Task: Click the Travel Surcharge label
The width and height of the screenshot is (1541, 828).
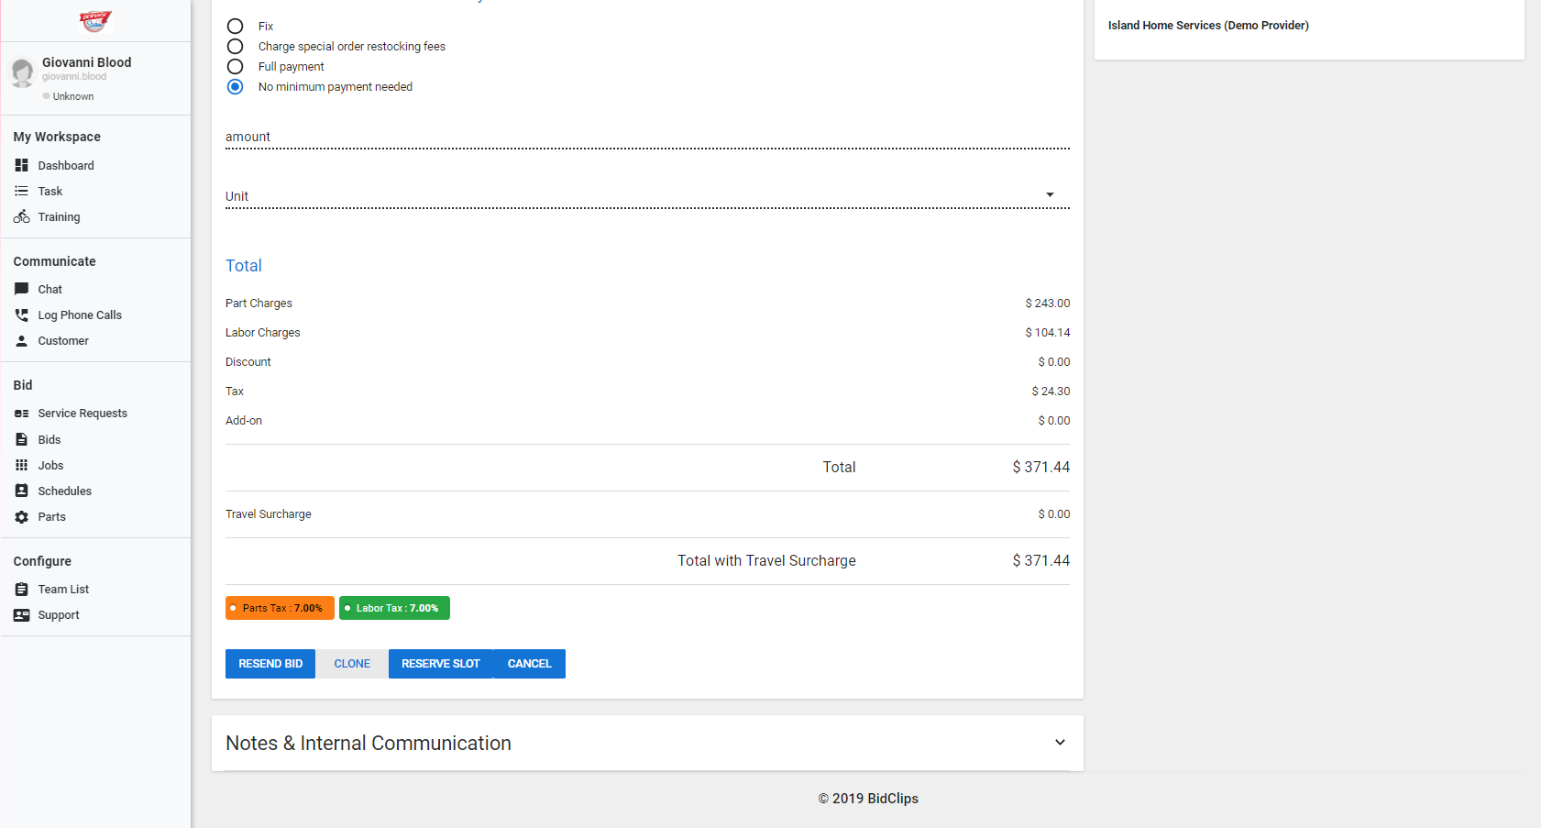Action: [269, 514]
